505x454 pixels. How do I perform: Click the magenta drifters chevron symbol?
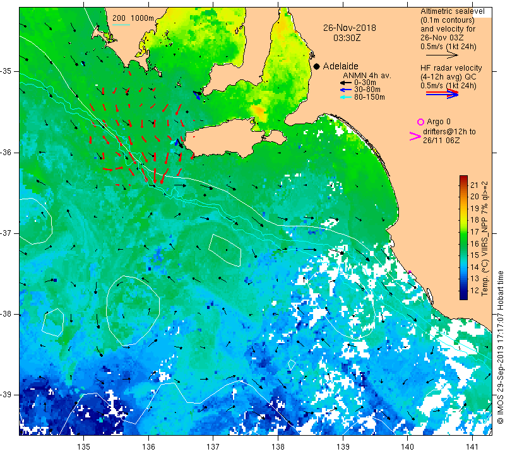415,136
